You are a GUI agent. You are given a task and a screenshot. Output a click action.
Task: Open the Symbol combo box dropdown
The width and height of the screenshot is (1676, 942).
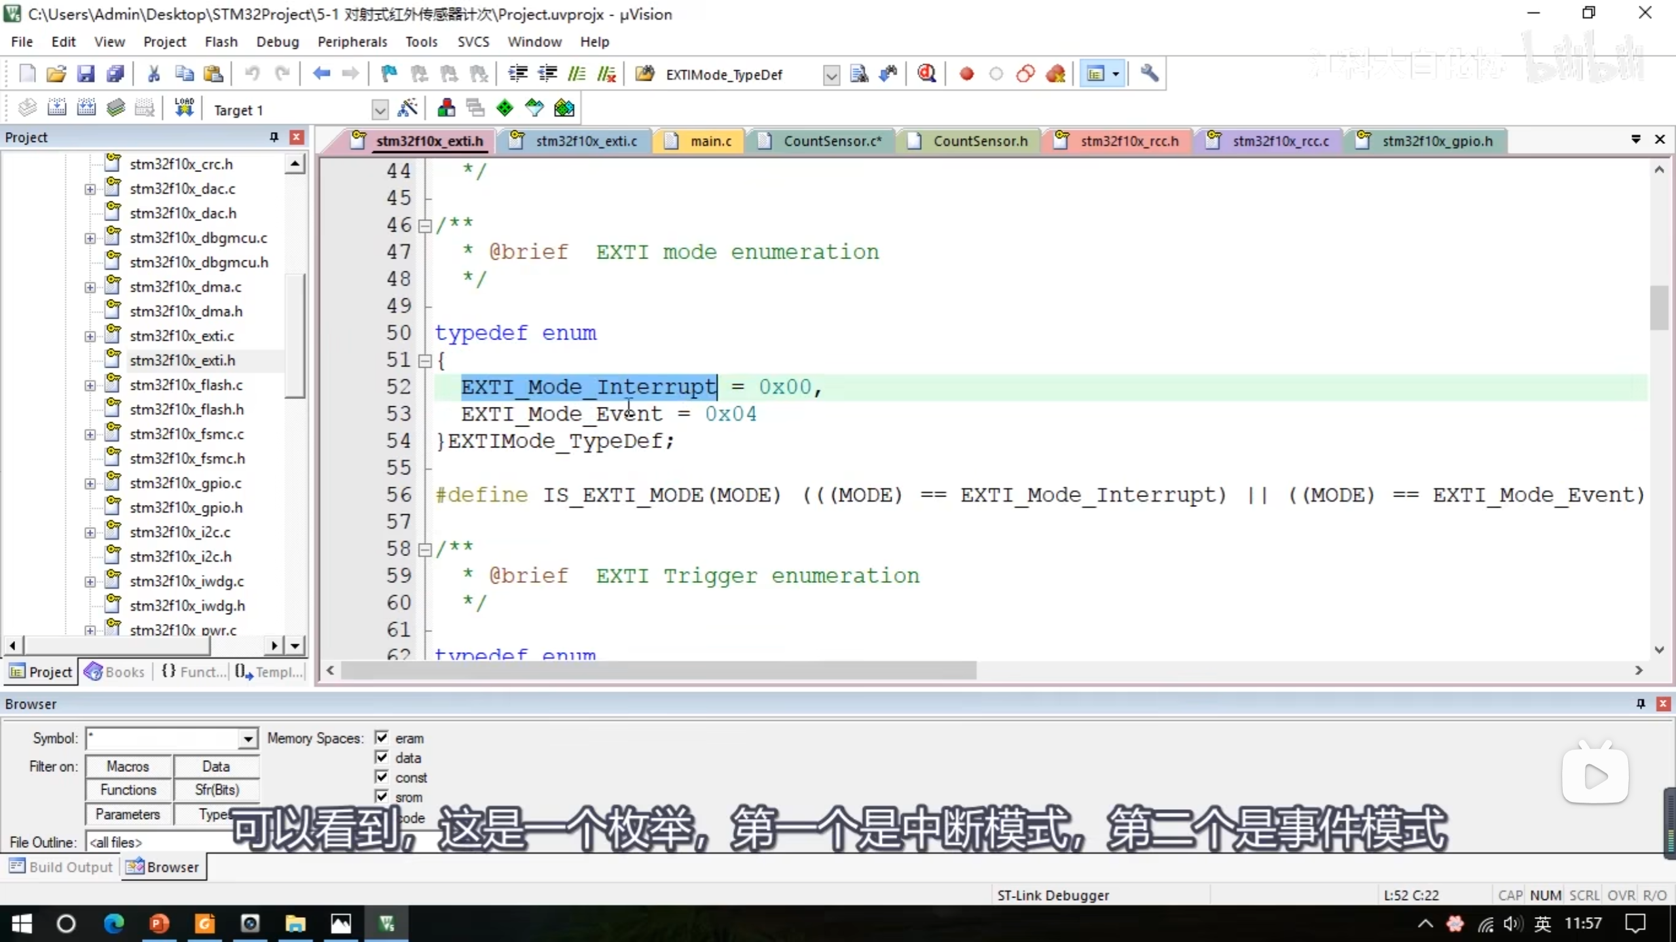coord(247,739)
